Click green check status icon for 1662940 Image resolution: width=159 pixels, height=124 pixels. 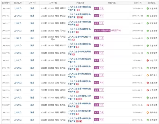[148, 8]
